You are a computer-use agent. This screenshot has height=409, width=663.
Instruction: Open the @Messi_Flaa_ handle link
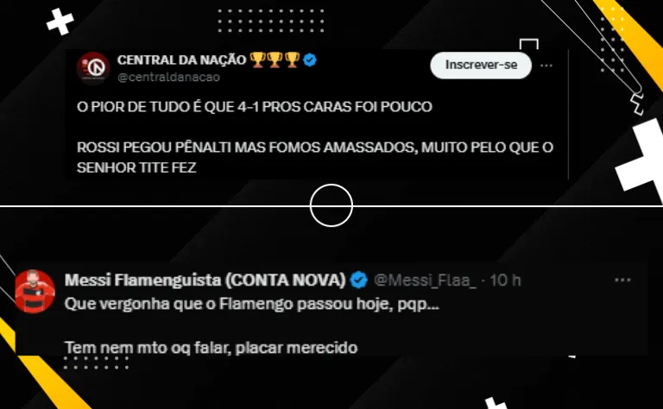pos(425,280)
